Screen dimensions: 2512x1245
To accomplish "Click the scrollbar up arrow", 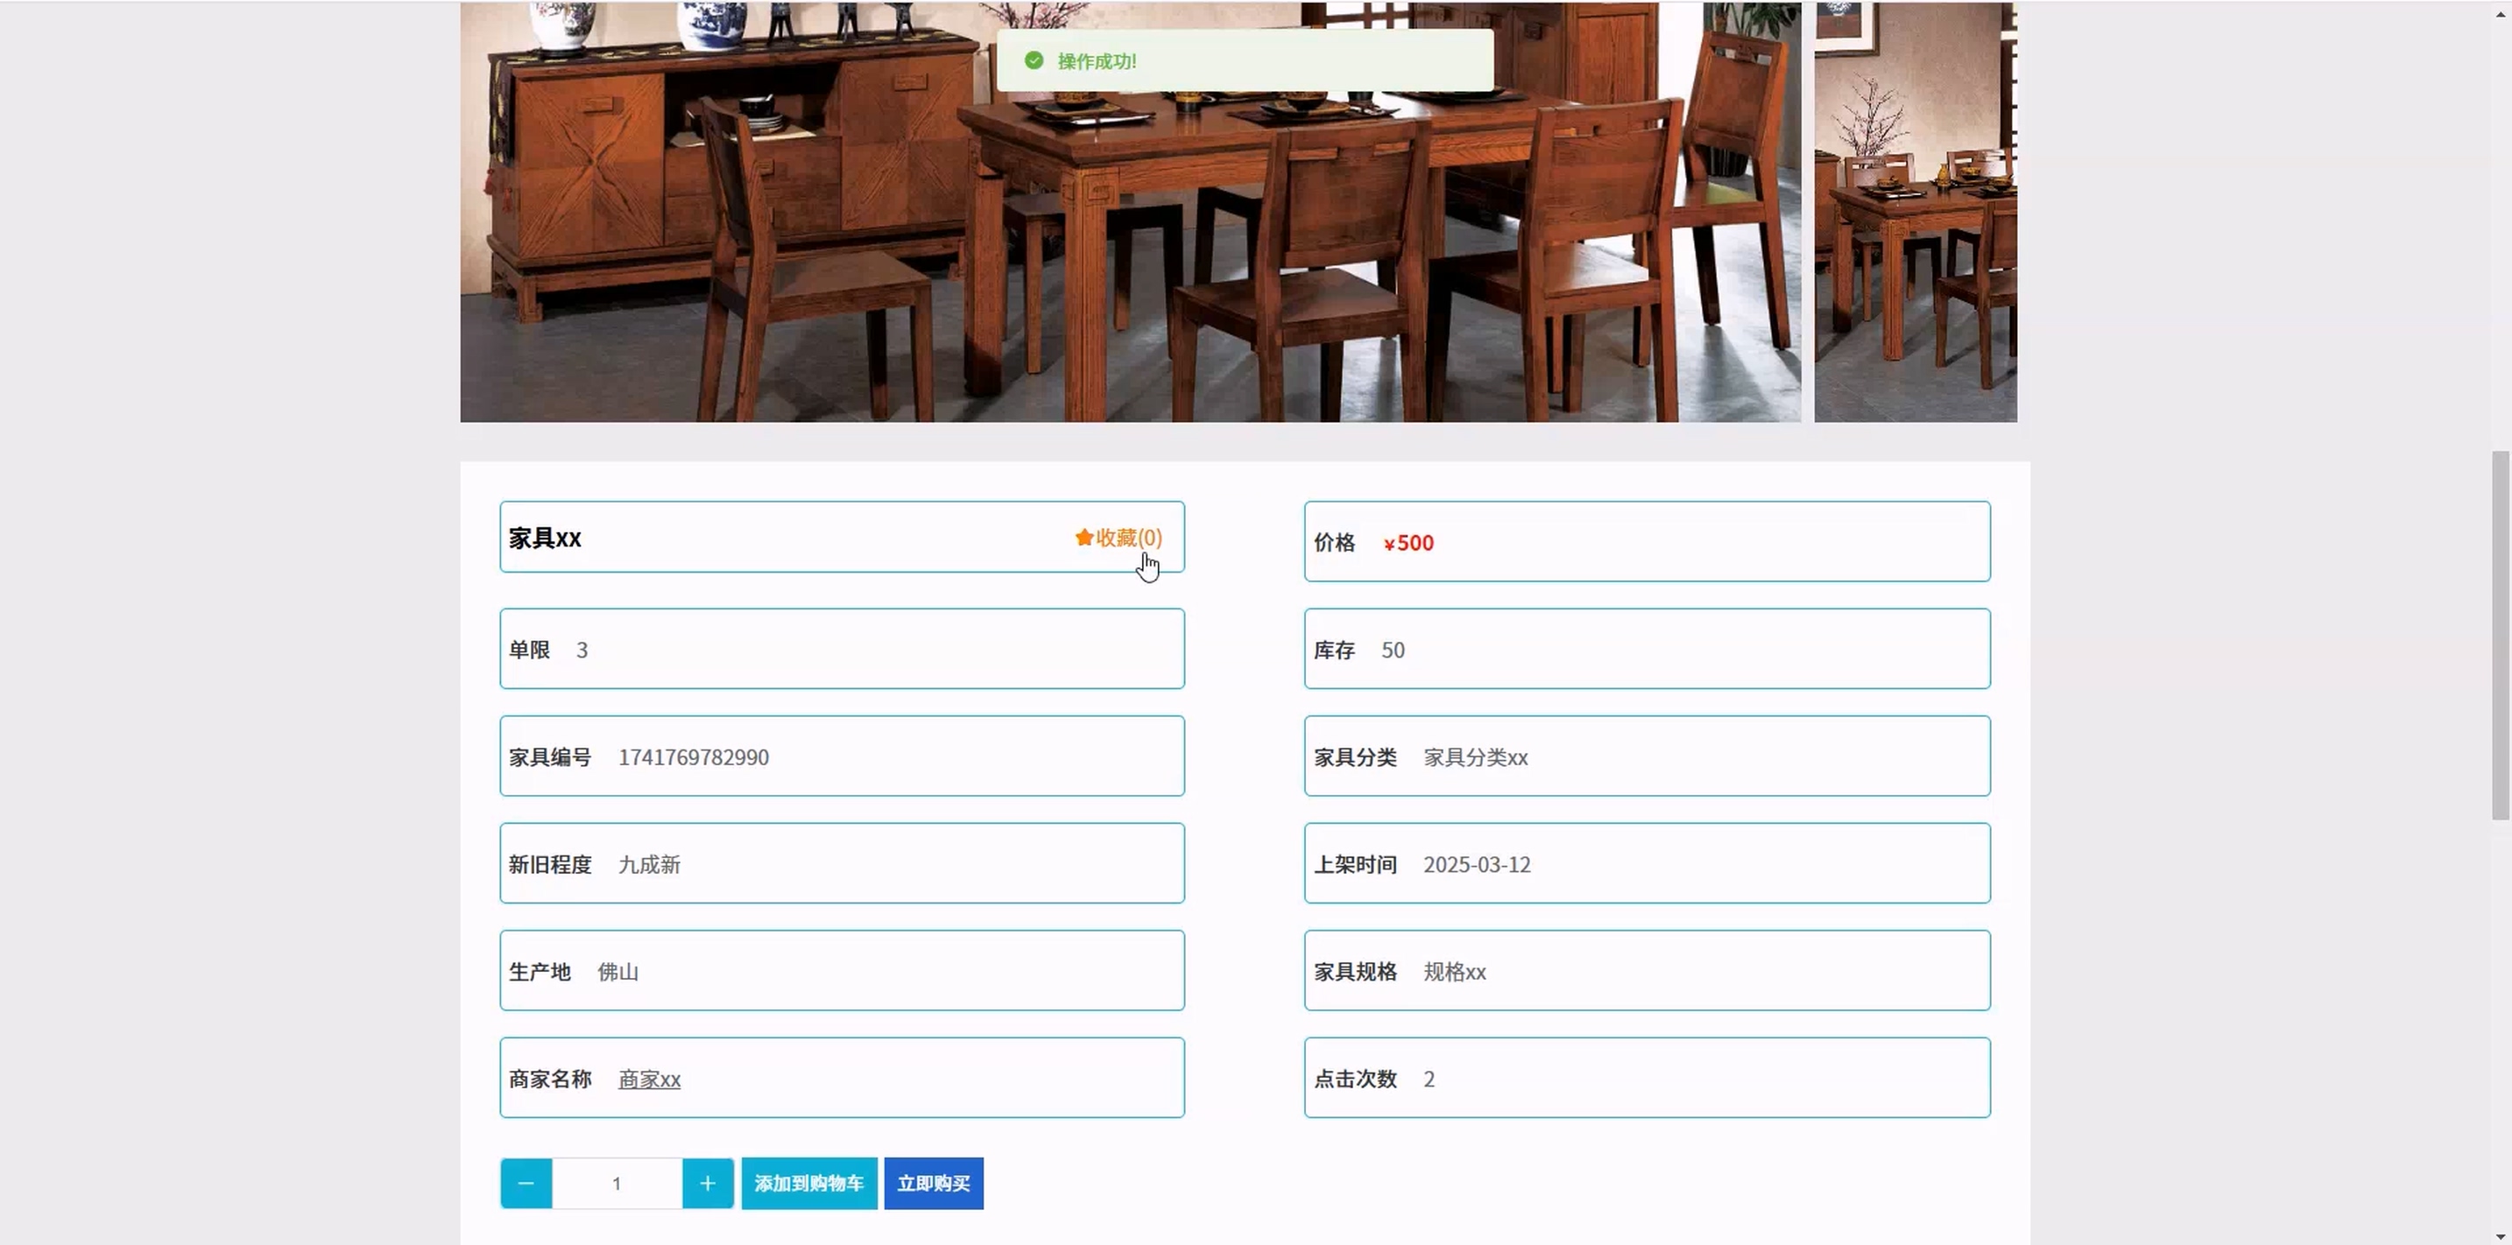I will [2500, 14].
